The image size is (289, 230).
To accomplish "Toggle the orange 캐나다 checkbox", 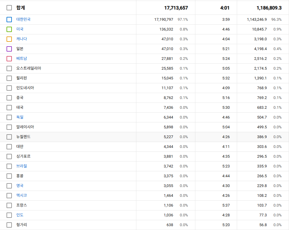I will 9,39.
